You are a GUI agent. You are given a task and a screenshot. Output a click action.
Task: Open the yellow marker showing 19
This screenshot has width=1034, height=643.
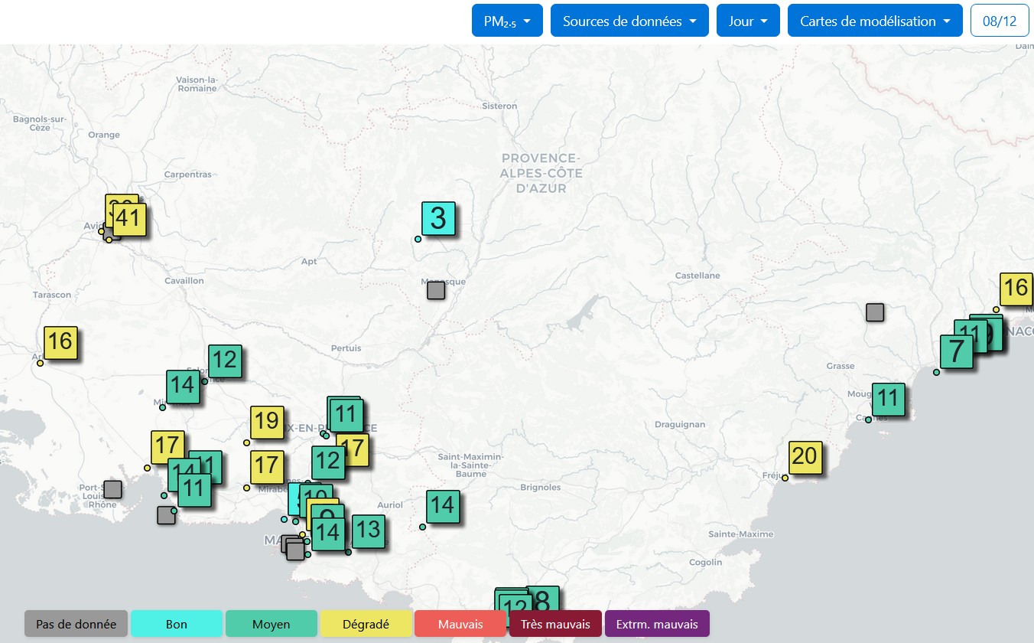[267, 422]
